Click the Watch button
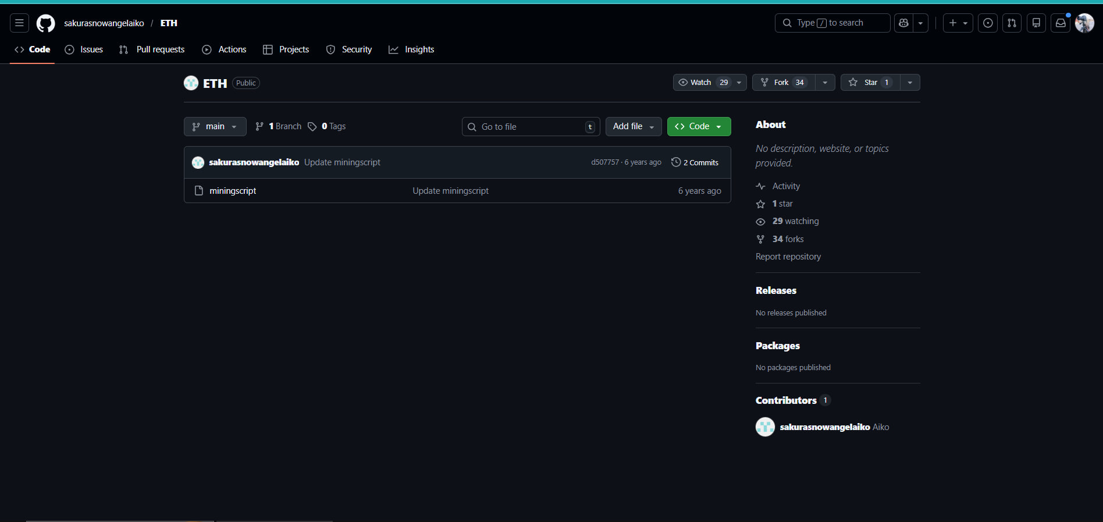The image size is (1103, 522). pyautogui.click(x=703, y=83)
